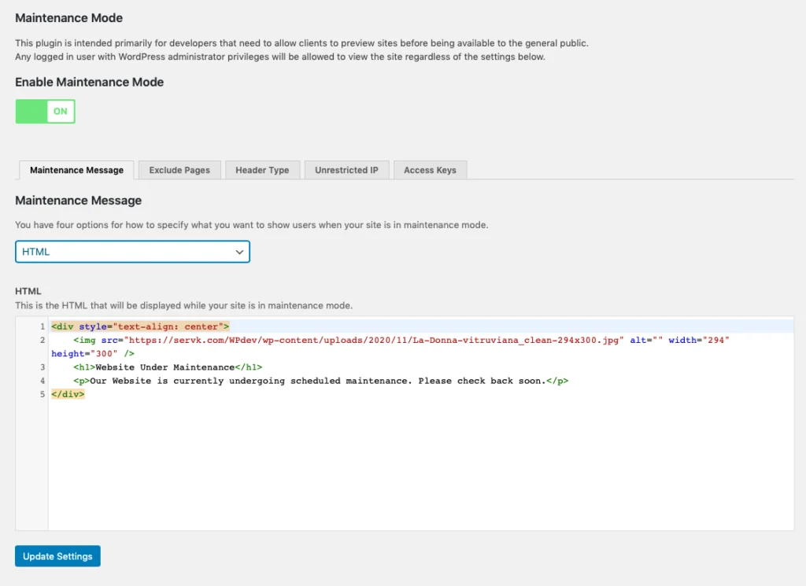The width and height of the screenshot is (806, 586).
Task: Click the h1 Website Under Maintenance line
Action: 168,367
